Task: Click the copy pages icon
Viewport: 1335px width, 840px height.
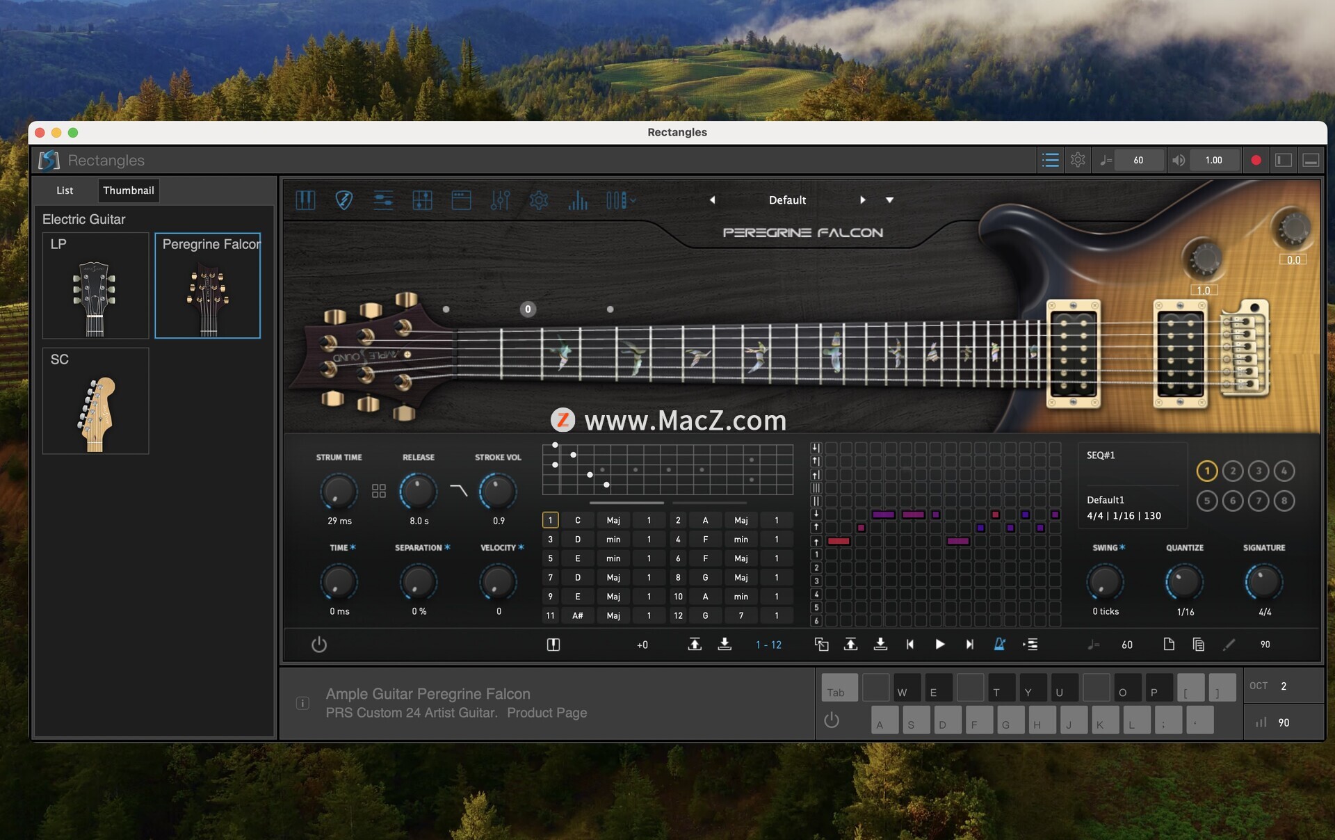Action: [x=1198, y=644]
